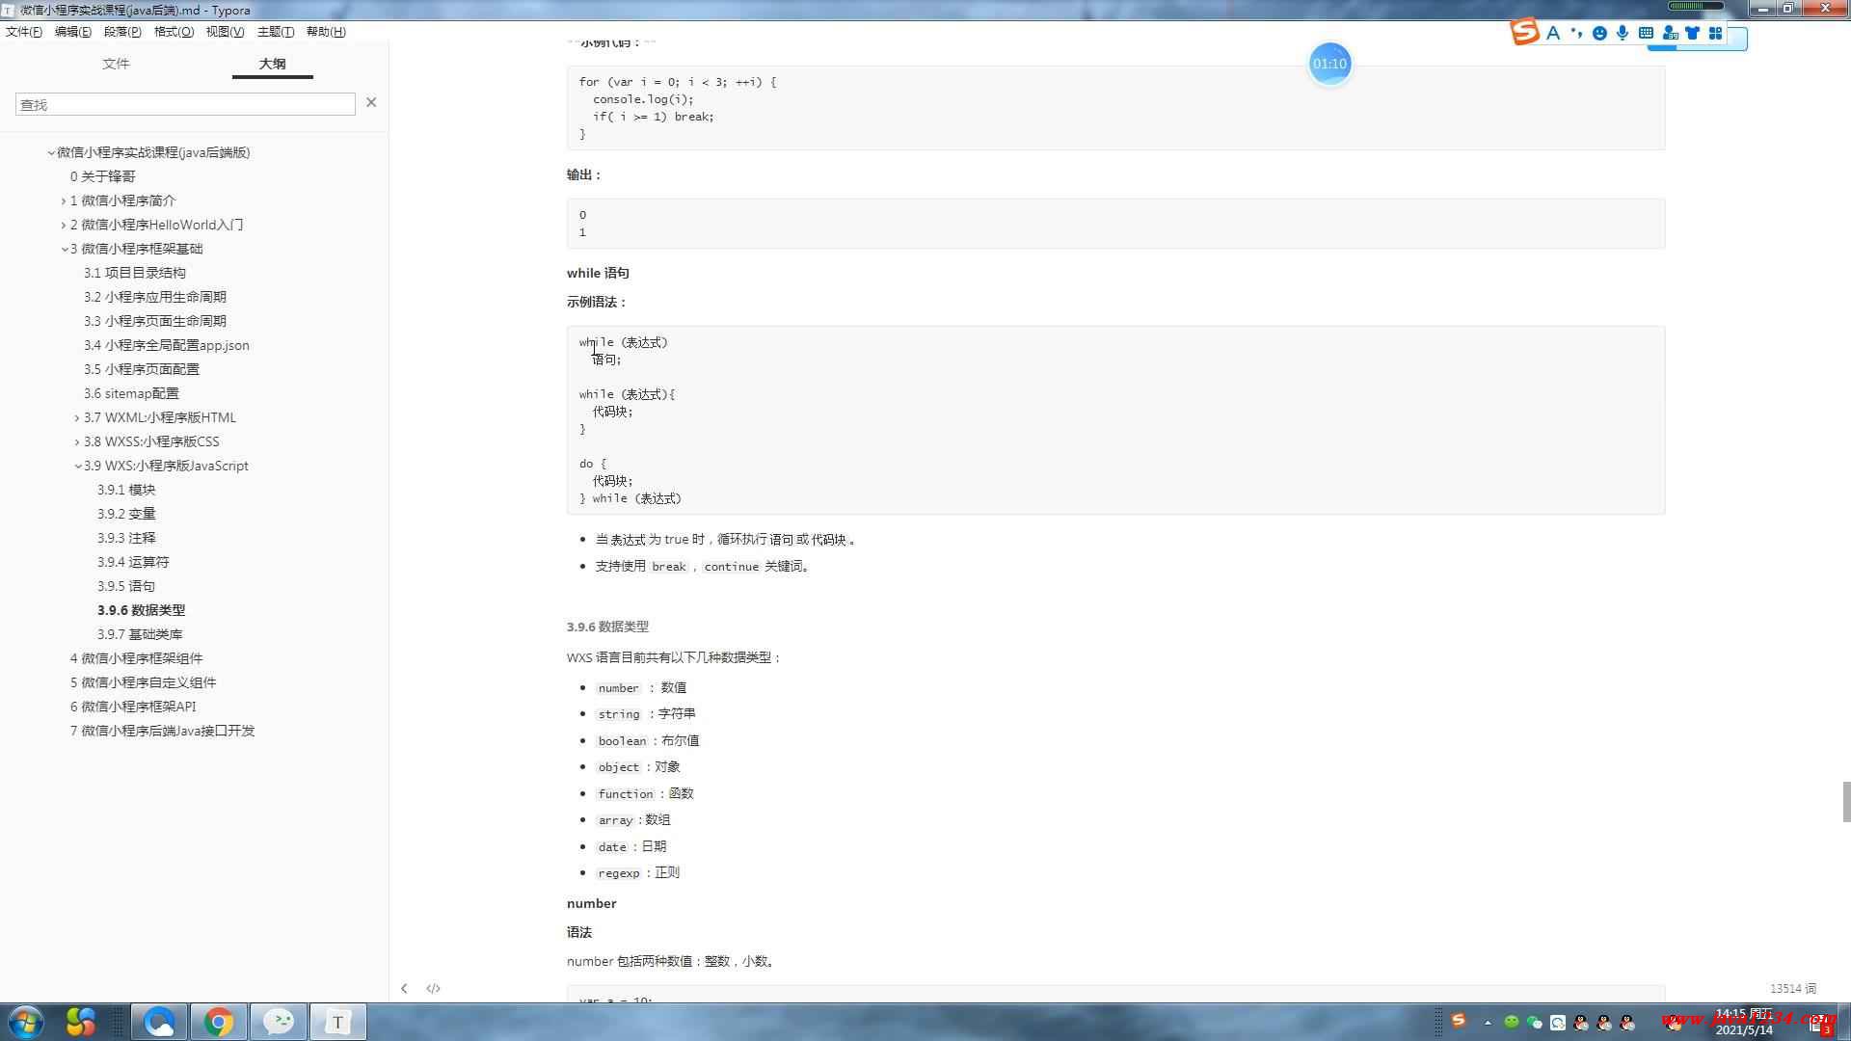The height and width of the screenshot is (1041, 1851).
Task: Toggle Sogou Chinese/English mode with the A icon
Action: coord(1553,33)
